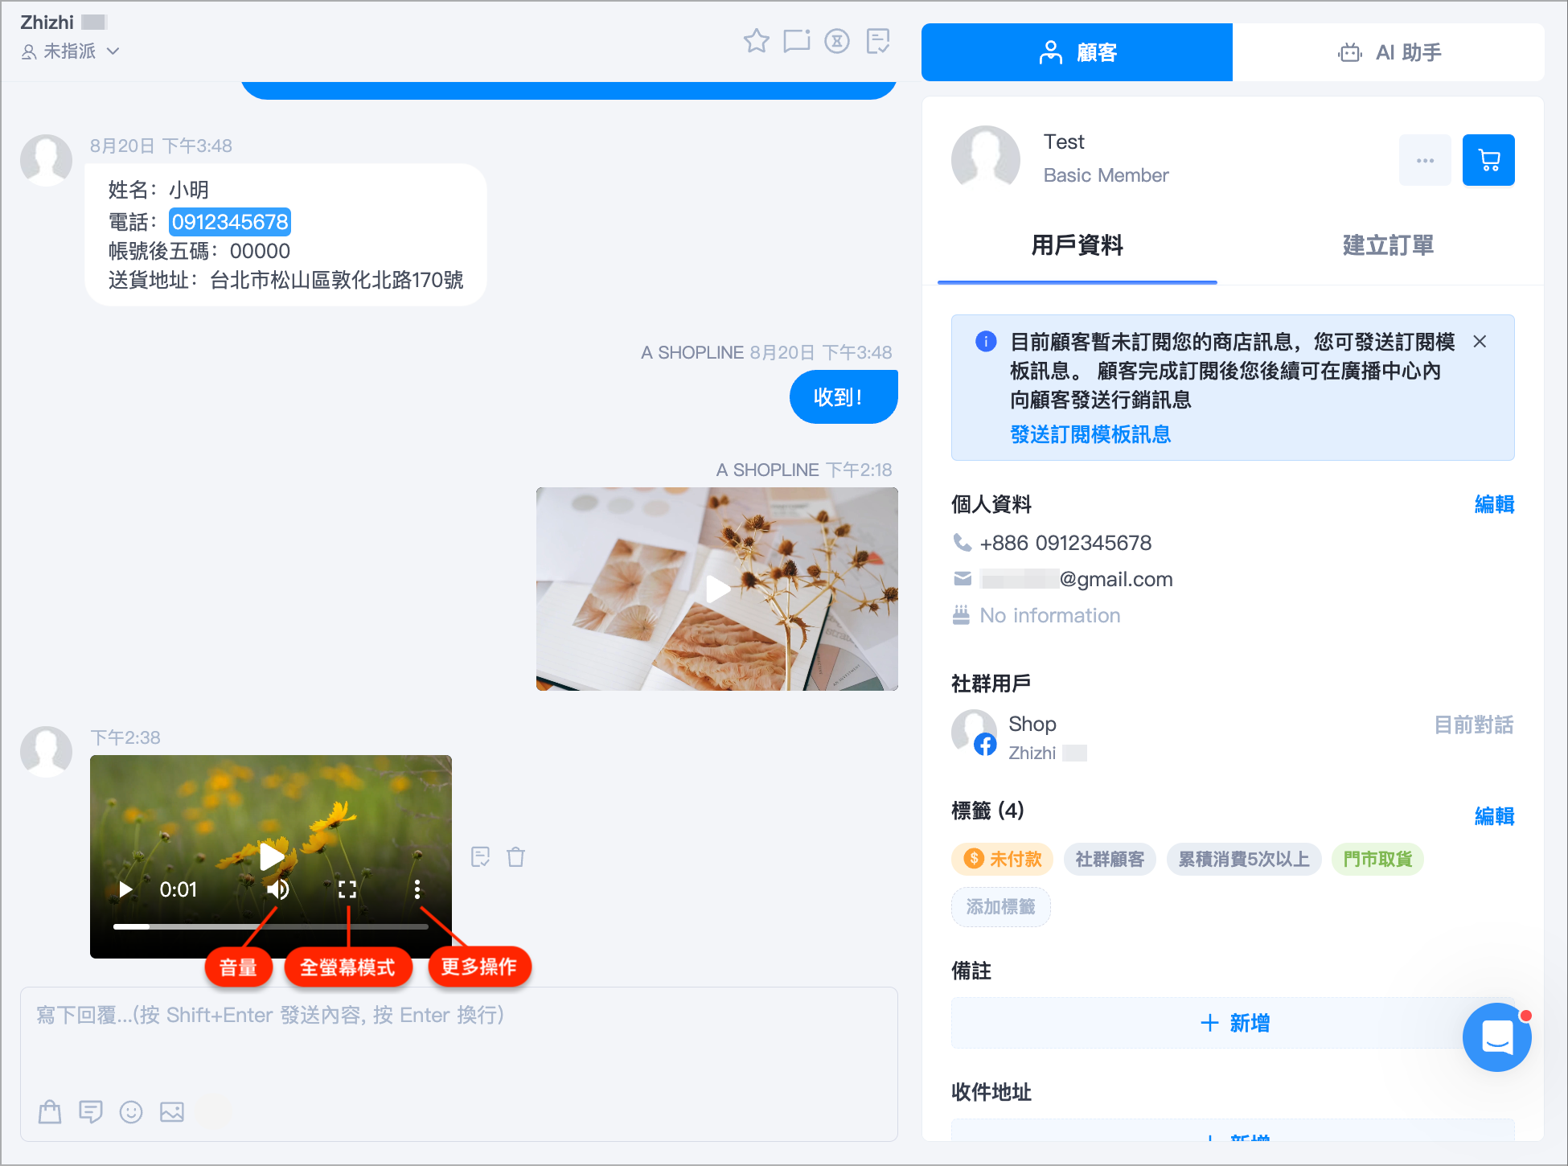
Task: Select the 門市取貨 tag
Action: [x=1377, y=859]
